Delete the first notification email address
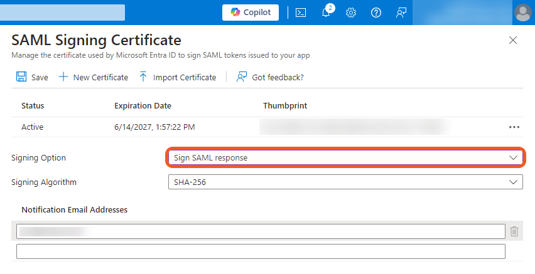Screen dimensions: 535x274 pyautogui.click(x=514, y=231)
